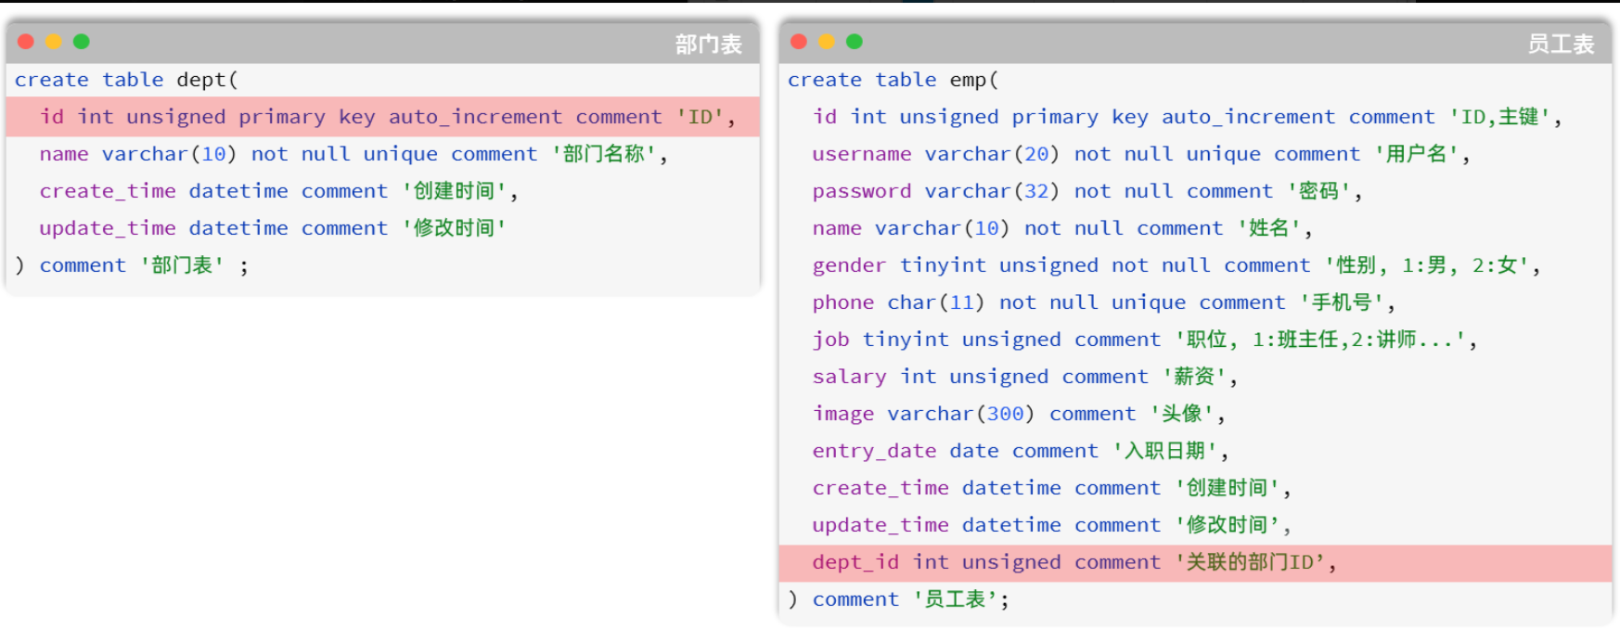The image size is (1620, 629).
Task: Select the 部门表 window title
Action: pyautogui.click(x=708, y=44)
